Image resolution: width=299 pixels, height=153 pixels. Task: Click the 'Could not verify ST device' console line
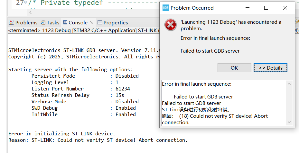98,140
